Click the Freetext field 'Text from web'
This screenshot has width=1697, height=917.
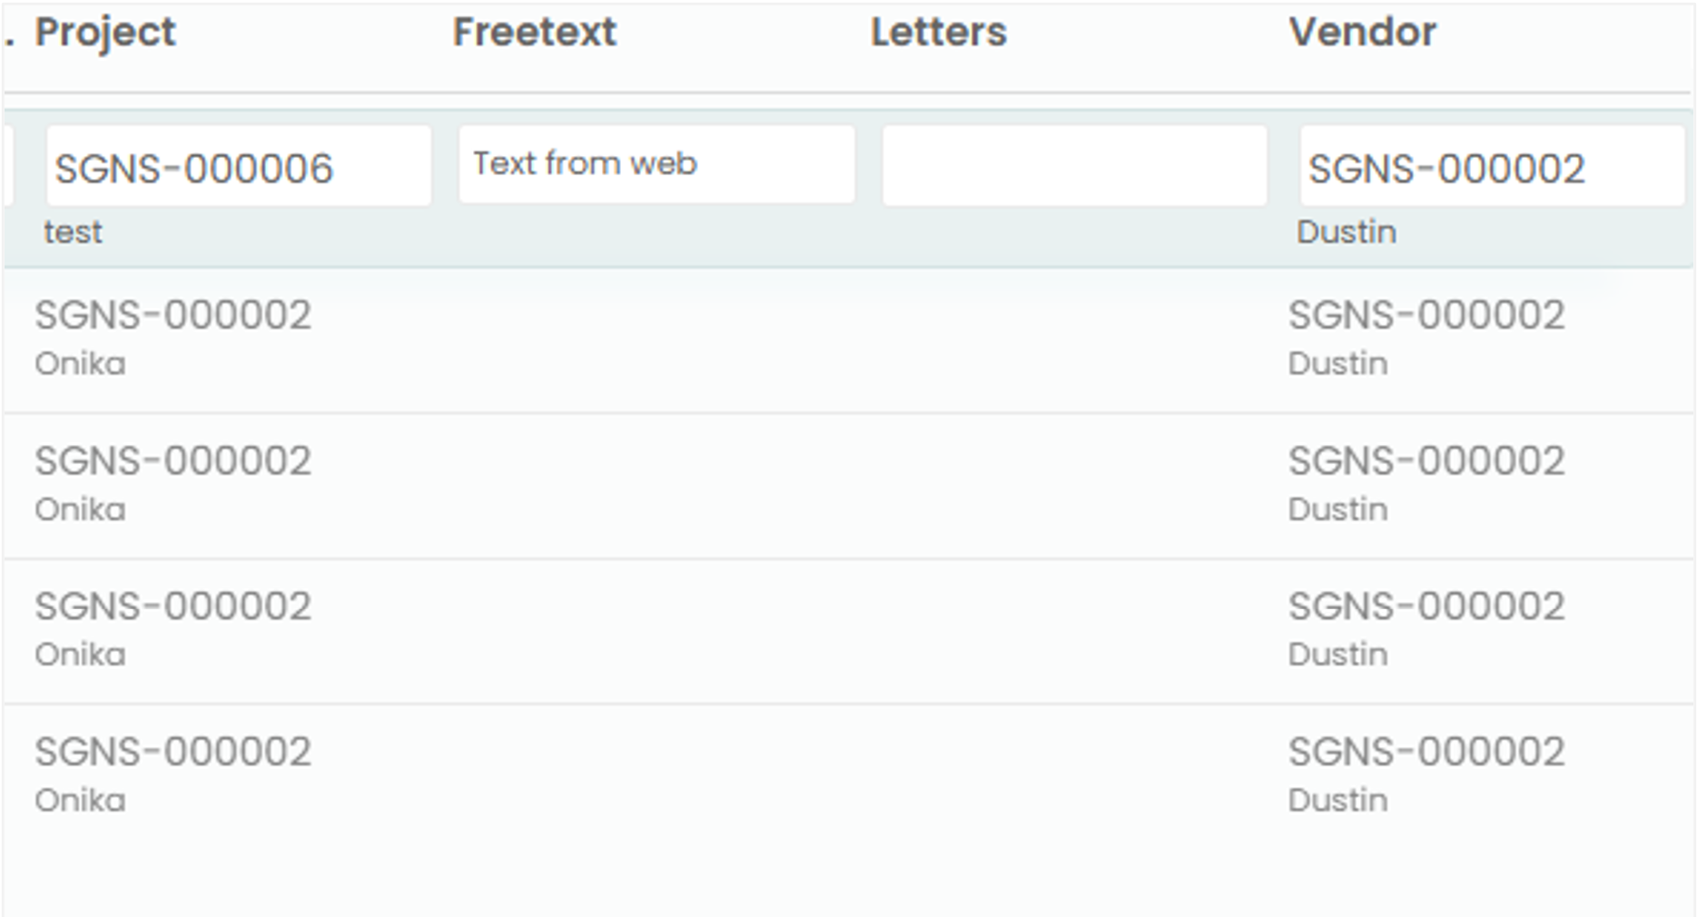click(x=656, y=164)
